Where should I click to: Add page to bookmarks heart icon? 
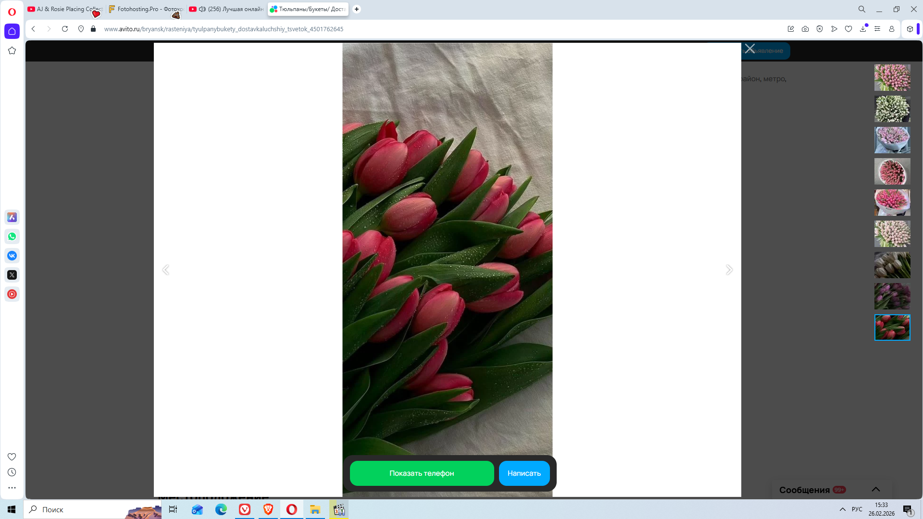tap(848, 29)
